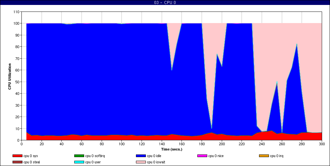Click the 'Time (secs.)' x-axis title

point(172,150)
